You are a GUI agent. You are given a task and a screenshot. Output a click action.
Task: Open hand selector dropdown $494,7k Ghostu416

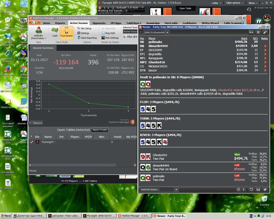coord(167,32)
